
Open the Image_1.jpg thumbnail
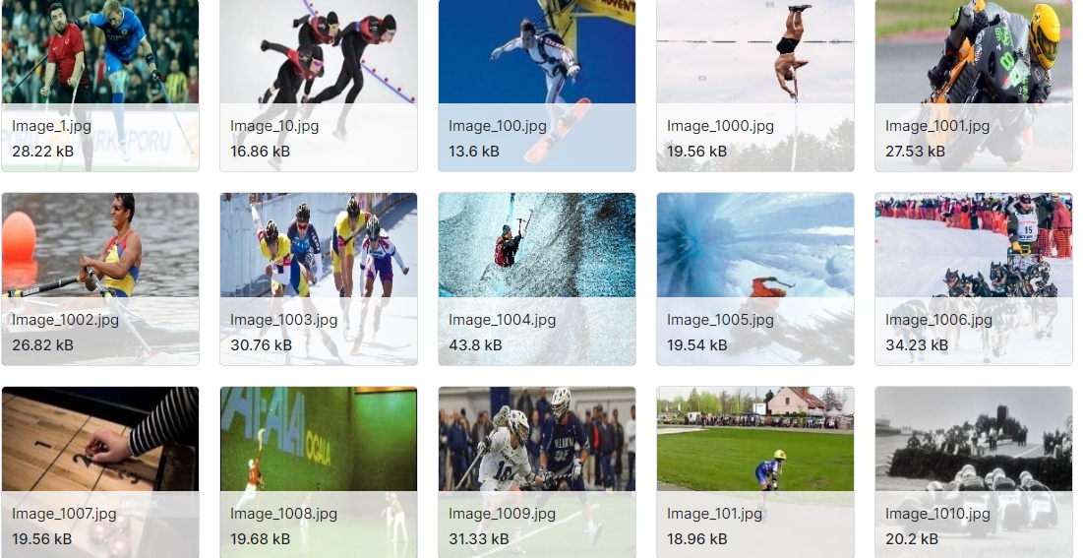pyautogui.click(x=100, y=85)
